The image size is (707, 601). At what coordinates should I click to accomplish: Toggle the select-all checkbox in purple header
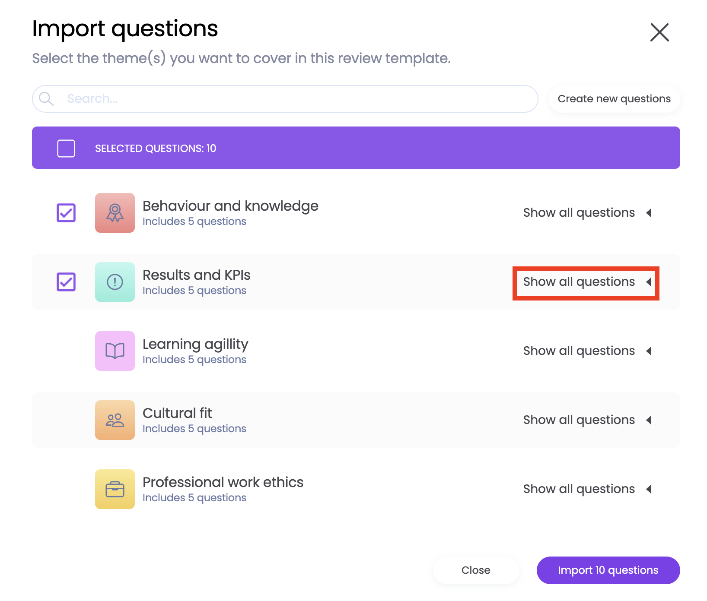[x=66, y=148]
